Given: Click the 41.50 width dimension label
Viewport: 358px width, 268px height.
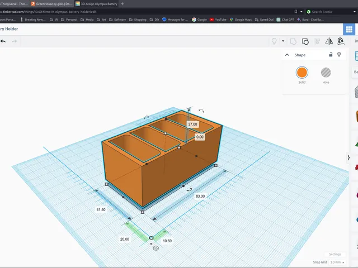Looking at the screenshot, I should pos(101,209).
